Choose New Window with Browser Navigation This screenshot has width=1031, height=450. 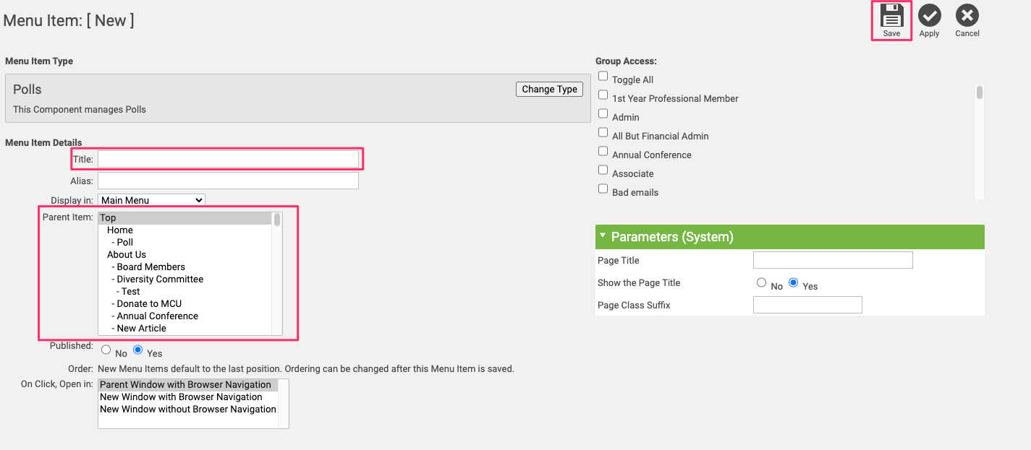point(181,397)
